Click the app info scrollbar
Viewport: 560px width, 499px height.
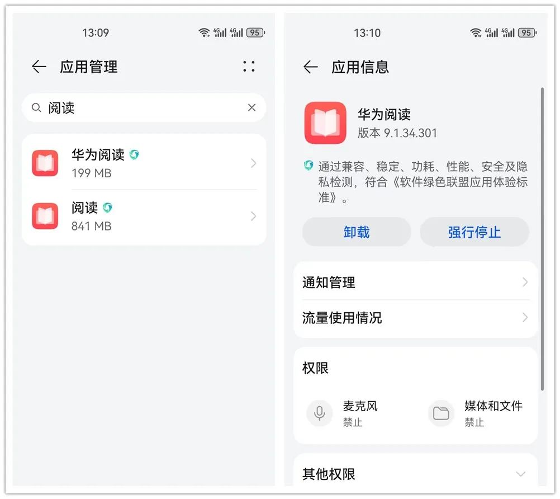point(542,239)
